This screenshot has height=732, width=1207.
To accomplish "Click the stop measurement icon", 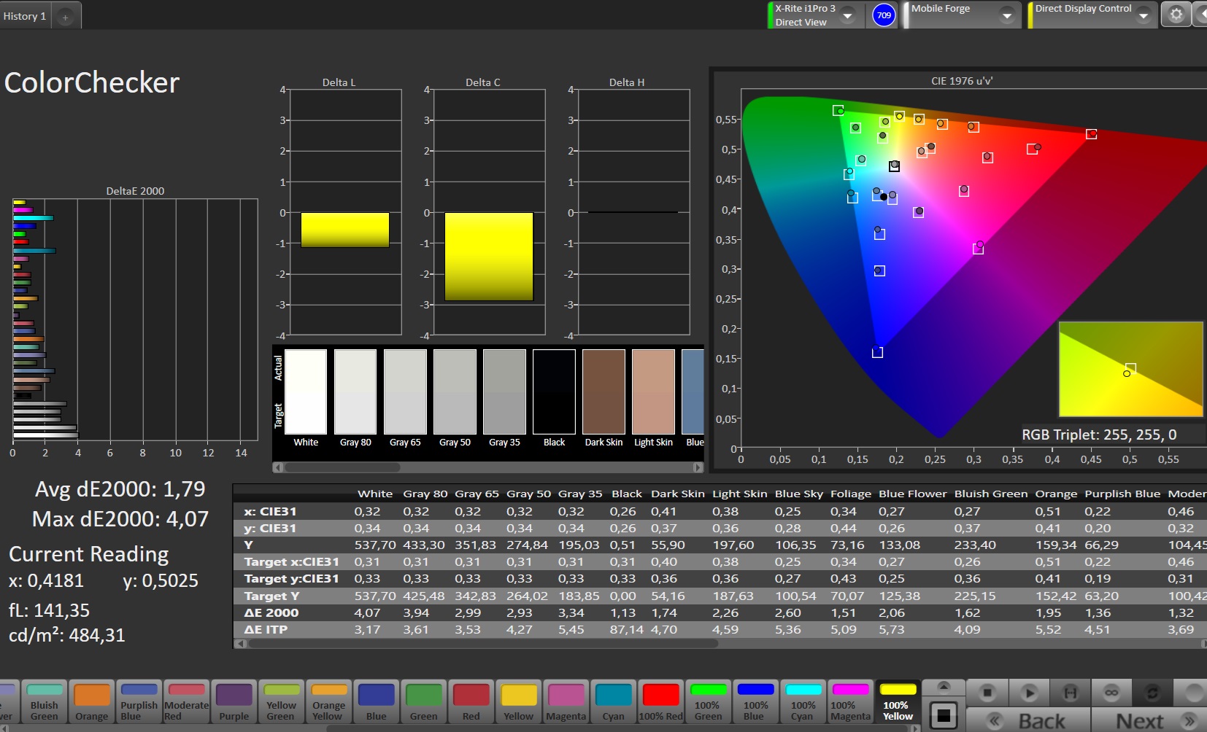I will coord(987,693).
